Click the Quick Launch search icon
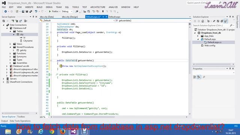 (220, 3)
